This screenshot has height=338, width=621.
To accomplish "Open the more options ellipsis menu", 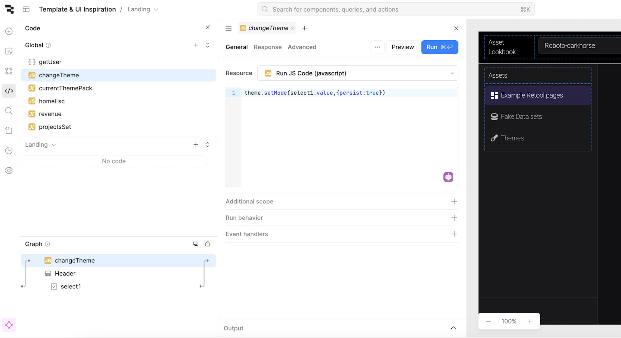I will (x=377, y=47).
